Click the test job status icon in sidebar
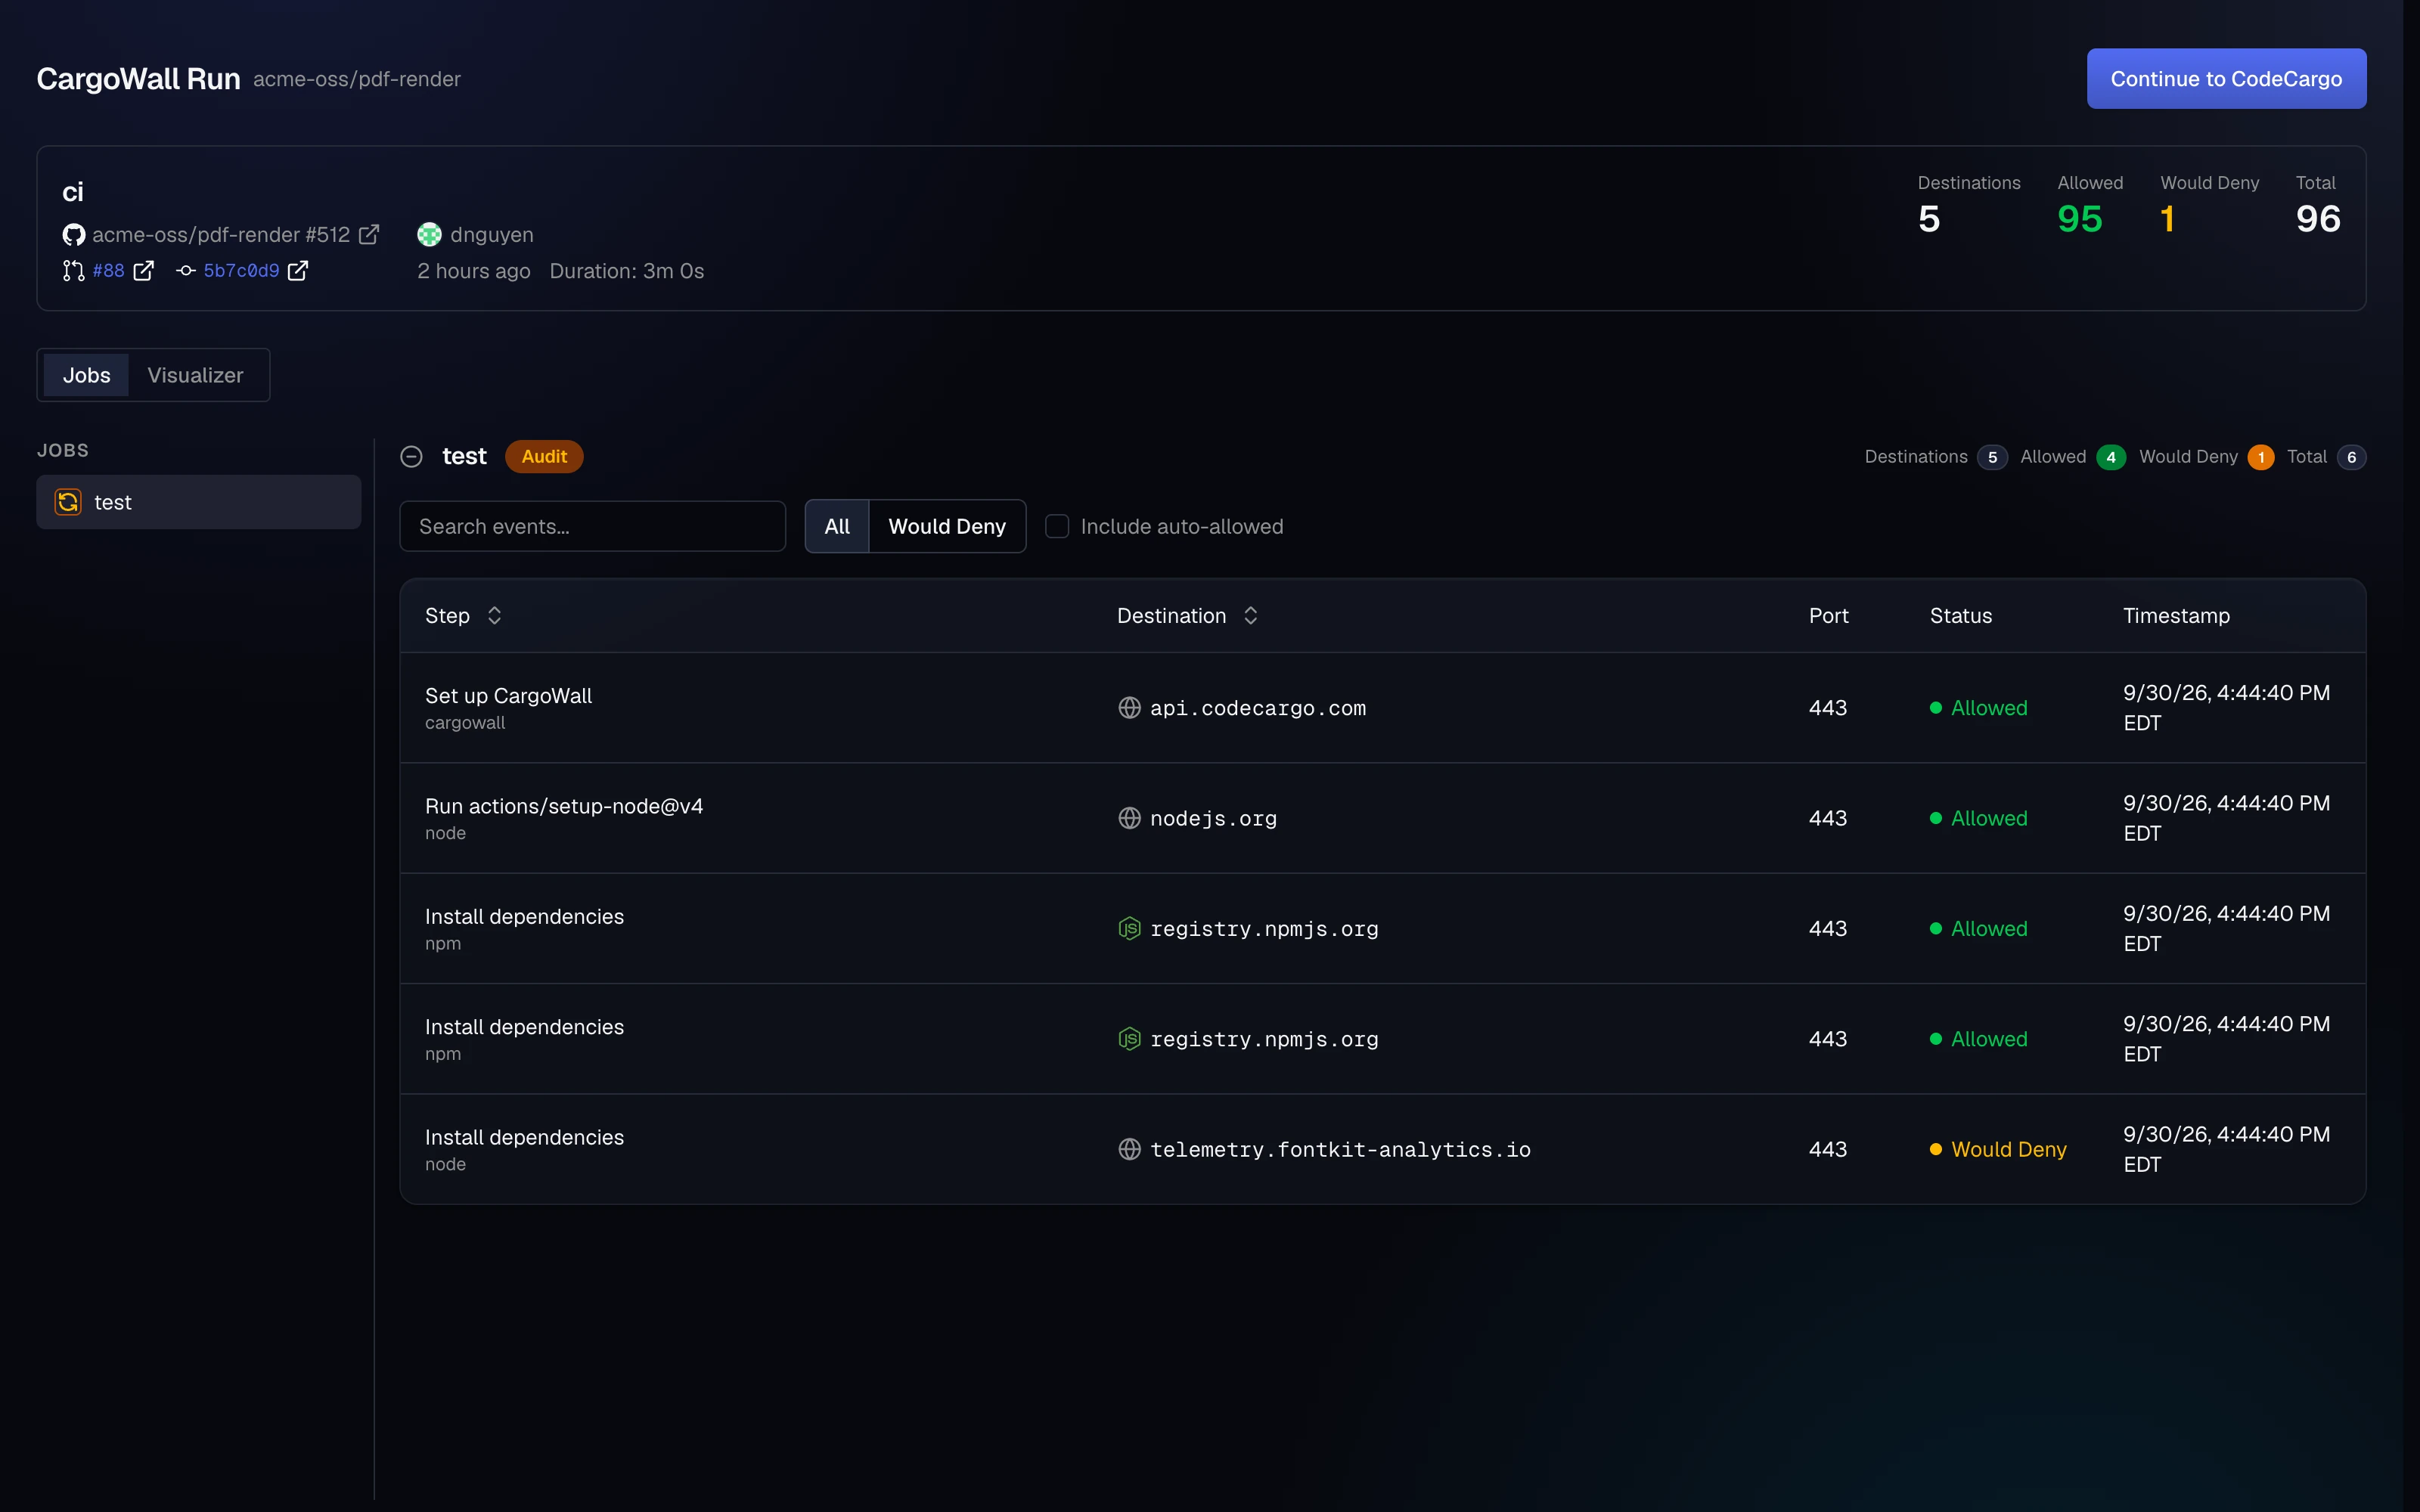 68,502
